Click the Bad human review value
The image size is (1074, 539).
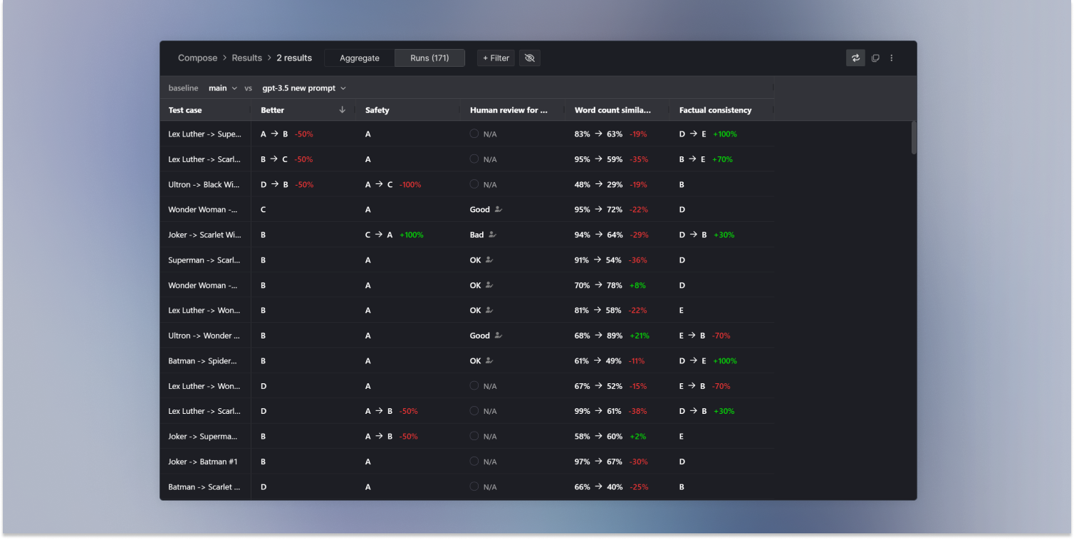(x=476, y=235)
